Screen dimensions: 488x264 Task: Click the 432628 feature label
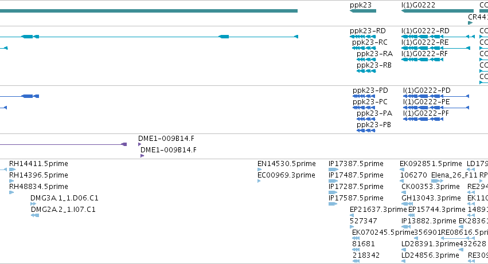pyautogui.click(x=473, y=244)
